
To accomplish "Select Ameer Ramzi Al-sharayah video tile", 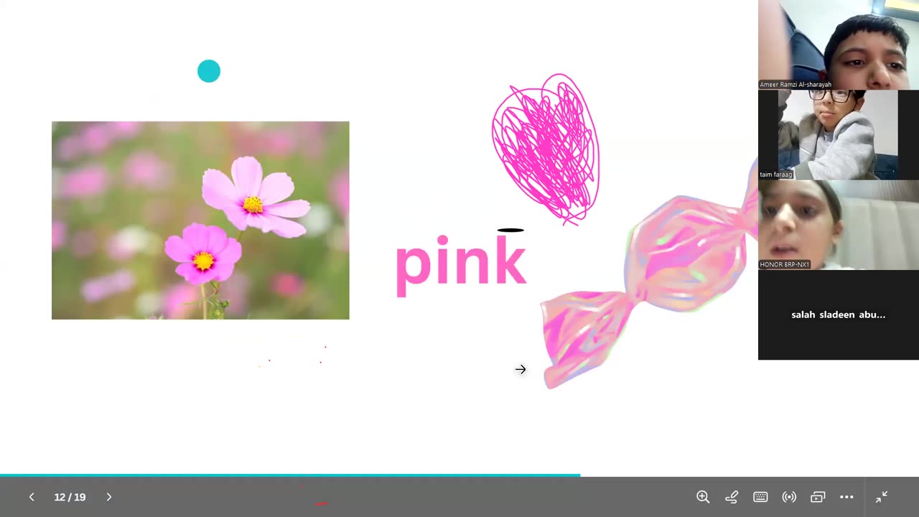I will [839, 45].
